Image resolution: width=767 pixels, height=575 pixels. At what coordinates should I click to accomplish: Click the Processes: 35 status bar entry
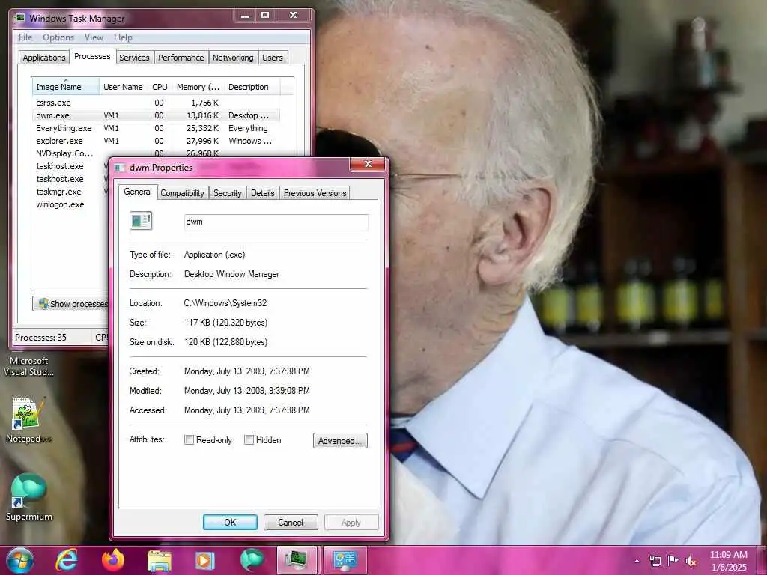(40, 338)
